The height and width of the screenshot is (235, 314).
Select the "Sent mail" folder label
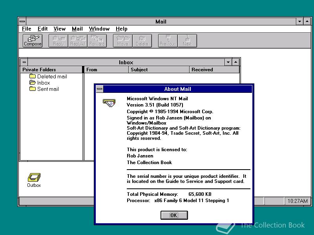(x=48, y=89)
